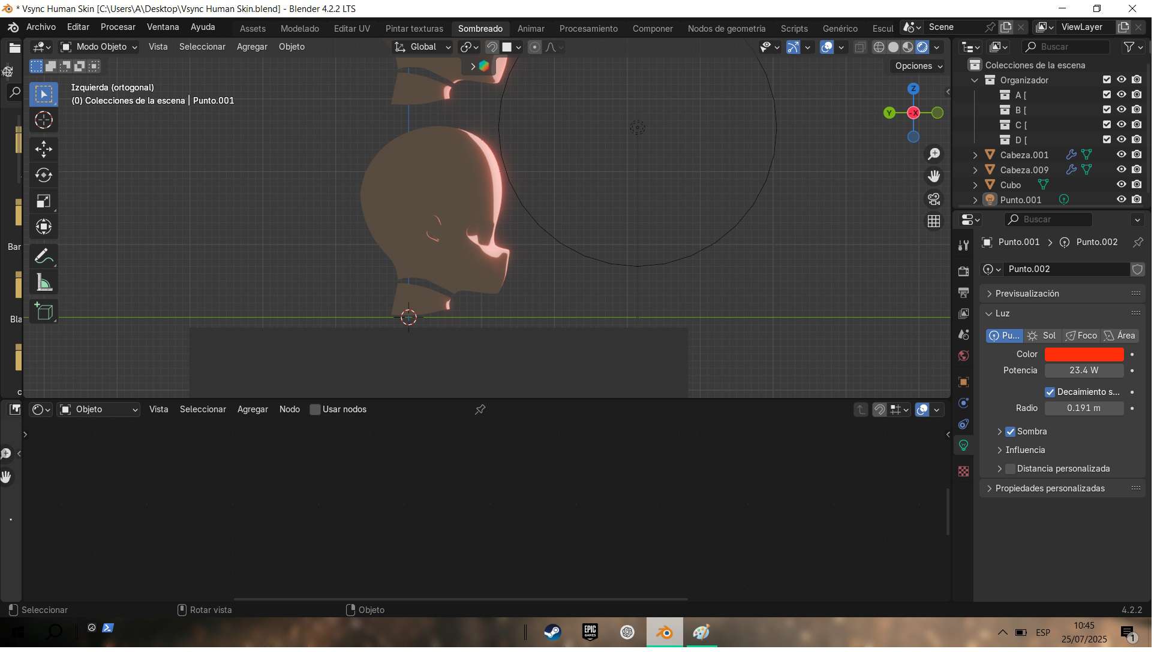The width and height of the screenshot is (1154, 652).
Task: Activate the Move tool
Action: click(x=43, y=149)
